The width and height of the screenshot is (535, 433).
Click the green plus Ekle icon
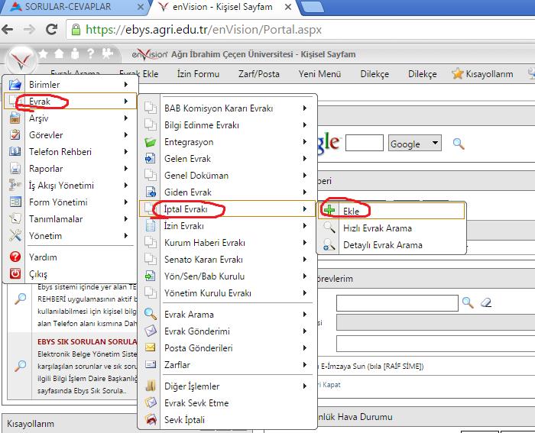329,210
